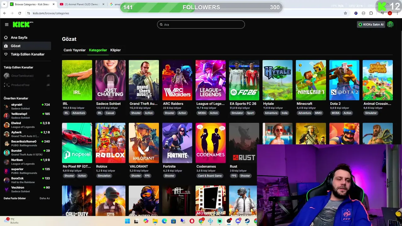Select the Kategoriler tab
This screenshot has height=226, width=402.
point(98,50)
